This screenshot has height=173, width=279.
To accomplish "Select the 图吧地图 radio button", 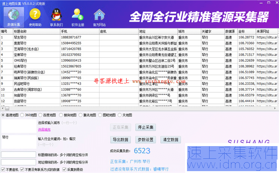I will click(100, 115).
